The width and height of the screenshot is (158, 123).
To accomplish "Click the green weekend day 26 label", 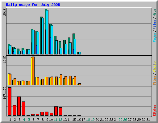I will click(x=125, y=120).
